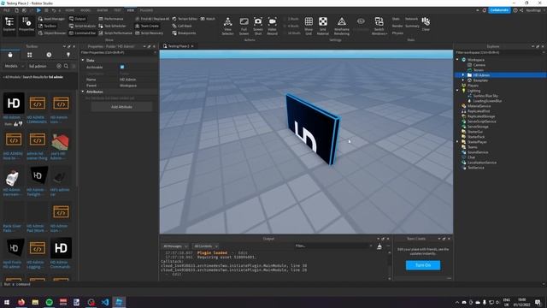Open the Performance view
The width and height of the screenshot is (547, 308).
(x=111, y=19)
